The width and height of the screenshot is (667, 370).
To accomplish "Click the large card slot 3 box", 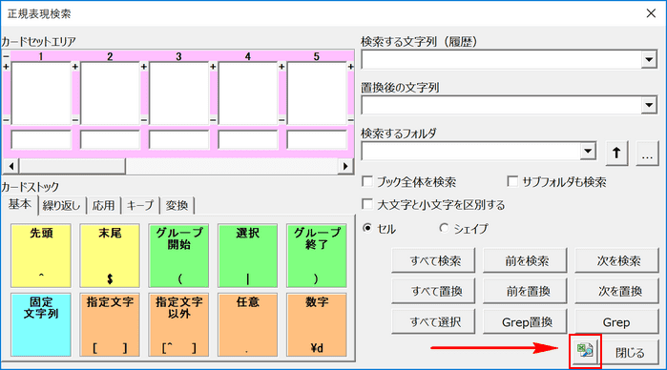I will [x=178, y=93].
